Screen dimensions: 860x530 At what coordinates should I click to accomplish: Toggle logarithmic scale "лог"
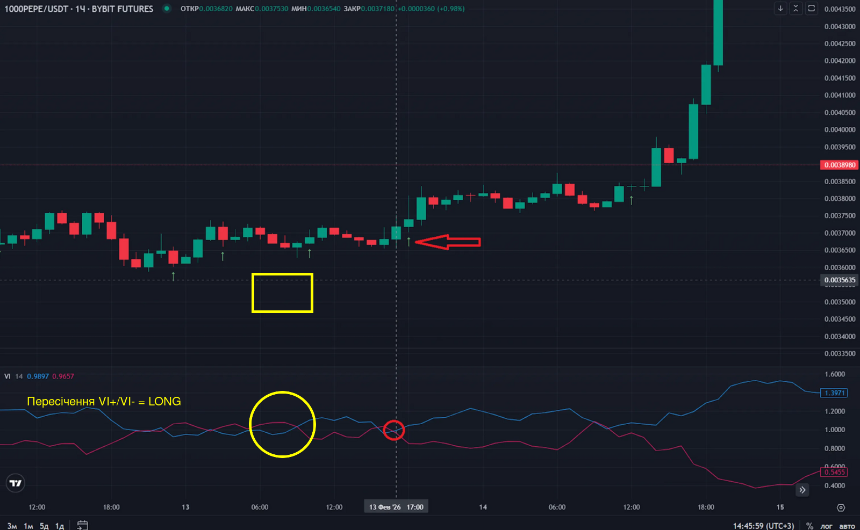click(827, 526)
